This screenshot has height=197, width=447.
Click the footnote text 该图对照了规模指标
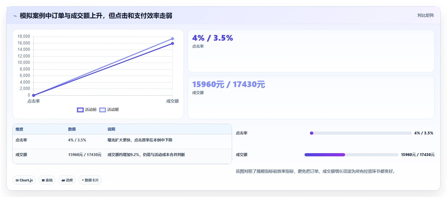(x=315, y=171)
